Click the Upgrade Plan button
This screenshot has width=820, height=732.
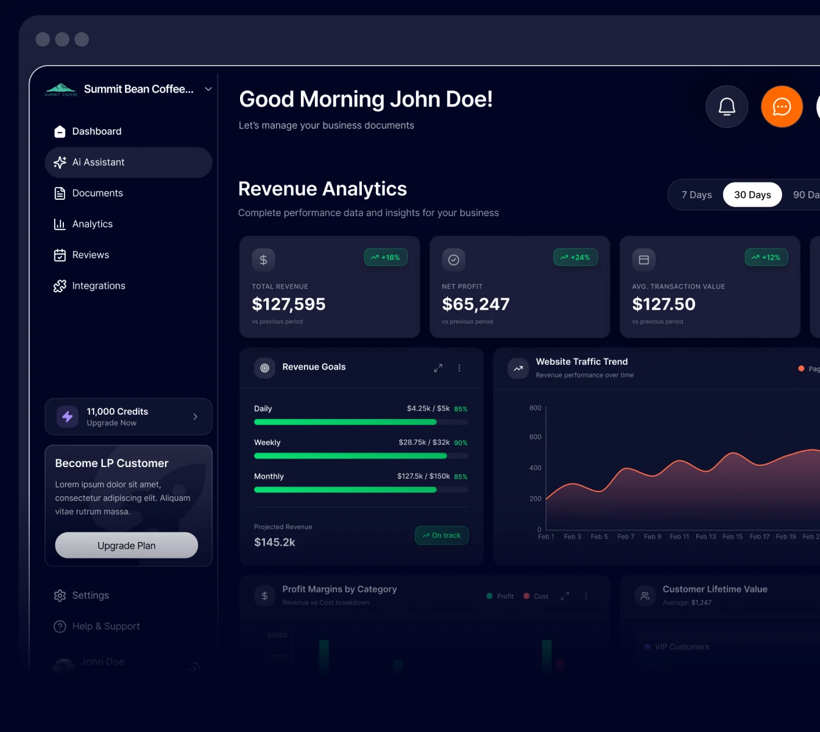127,546
